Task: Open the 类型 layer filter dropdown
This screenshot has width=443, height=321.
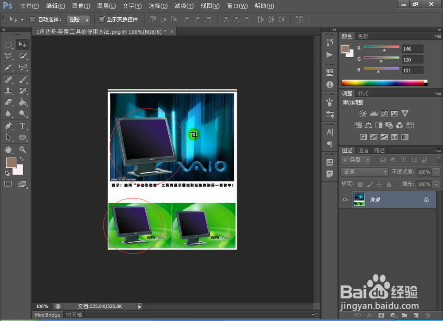Action: [x=356, y=160]
